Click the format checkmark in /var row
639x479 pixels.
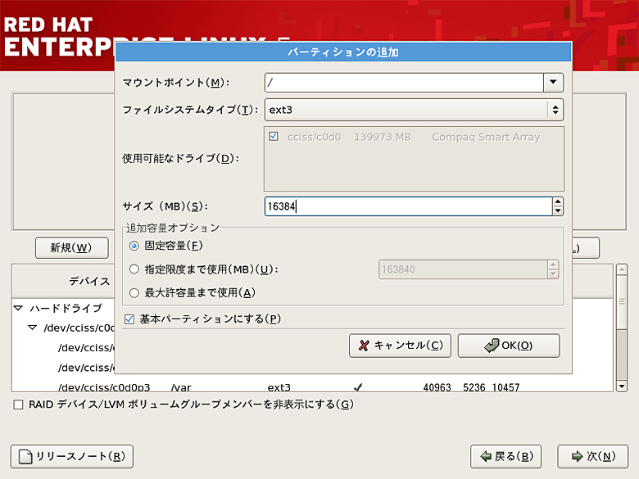tap(358, 387)
